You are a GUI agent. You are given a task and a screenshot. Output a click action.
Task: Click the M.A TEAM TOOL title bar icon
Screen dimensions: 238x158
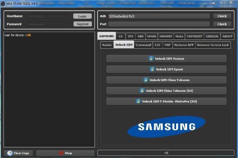pyautogui.click(x=3, y=4)
